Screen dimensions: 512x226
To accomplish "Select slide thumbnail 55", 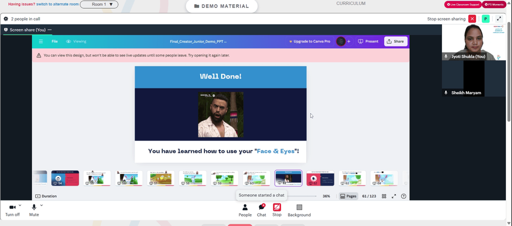I will coord(97,178).
